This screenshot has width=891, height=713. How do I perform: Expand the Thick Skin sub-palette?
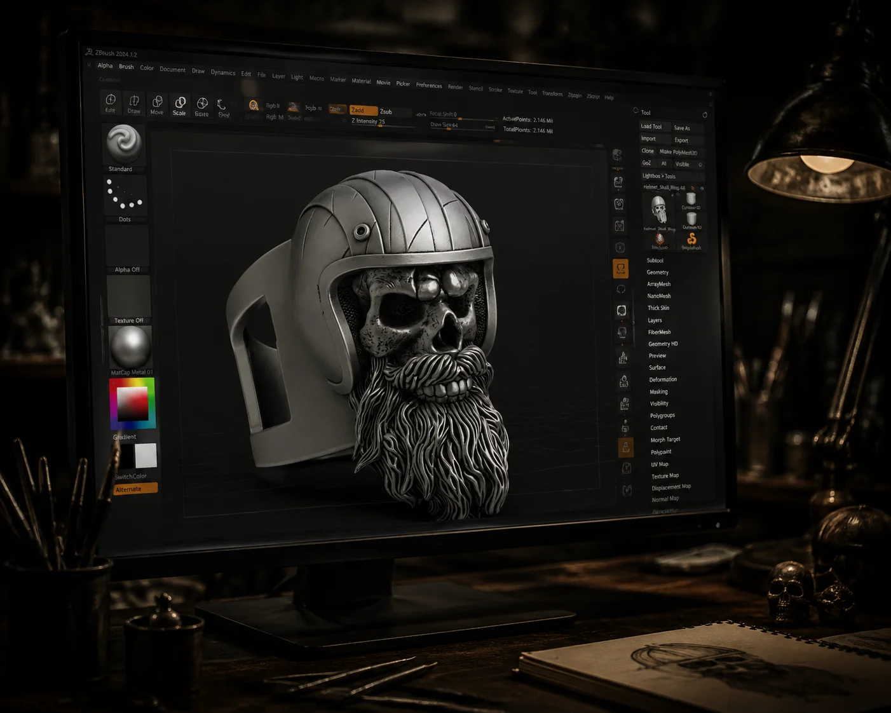[x=658, y=308]
